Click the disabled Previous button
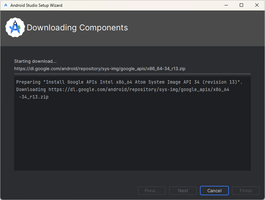Viewport: 265px width, 200px height. 152,191
